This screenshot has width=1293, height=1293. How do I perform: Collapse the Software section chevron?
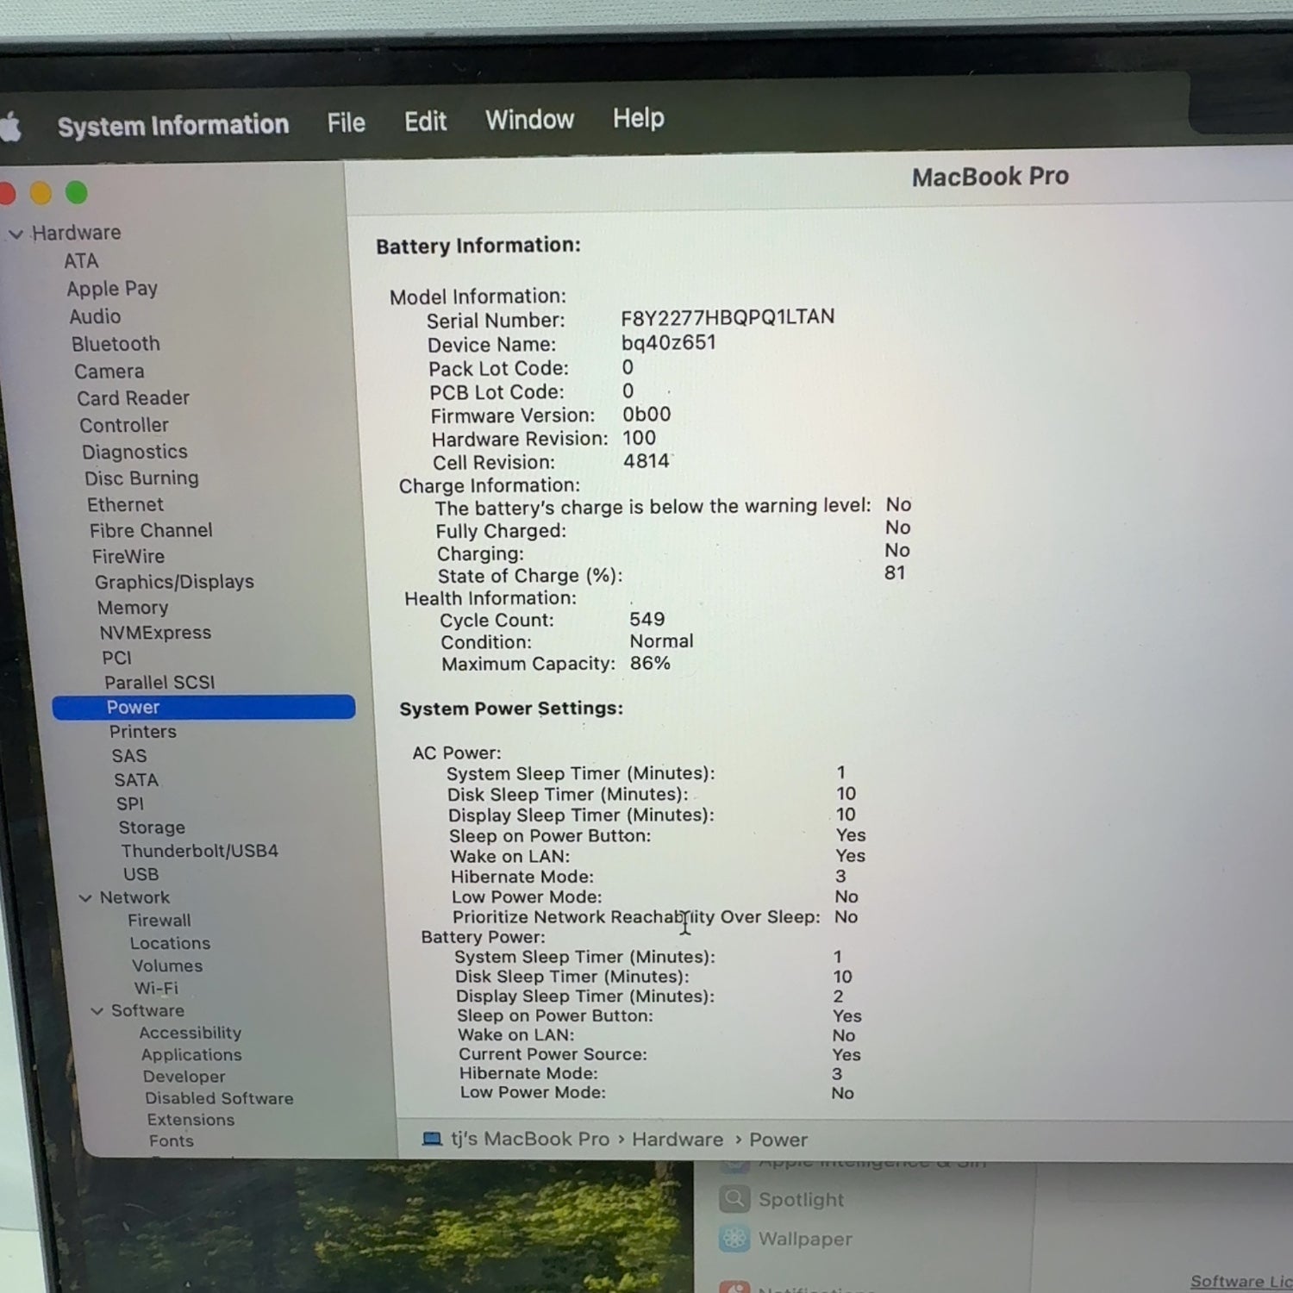pos(97,1010)
